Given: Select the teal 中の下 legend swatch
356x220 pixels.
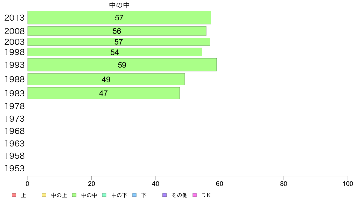Looking at the screenshot, I should pos(105,195).
